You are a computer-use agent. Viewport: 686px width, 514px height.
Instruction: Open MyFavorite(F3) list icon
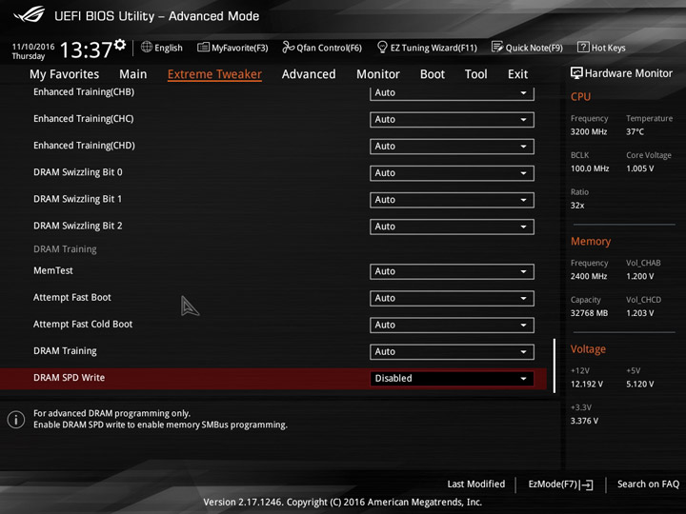click(203, 48)
